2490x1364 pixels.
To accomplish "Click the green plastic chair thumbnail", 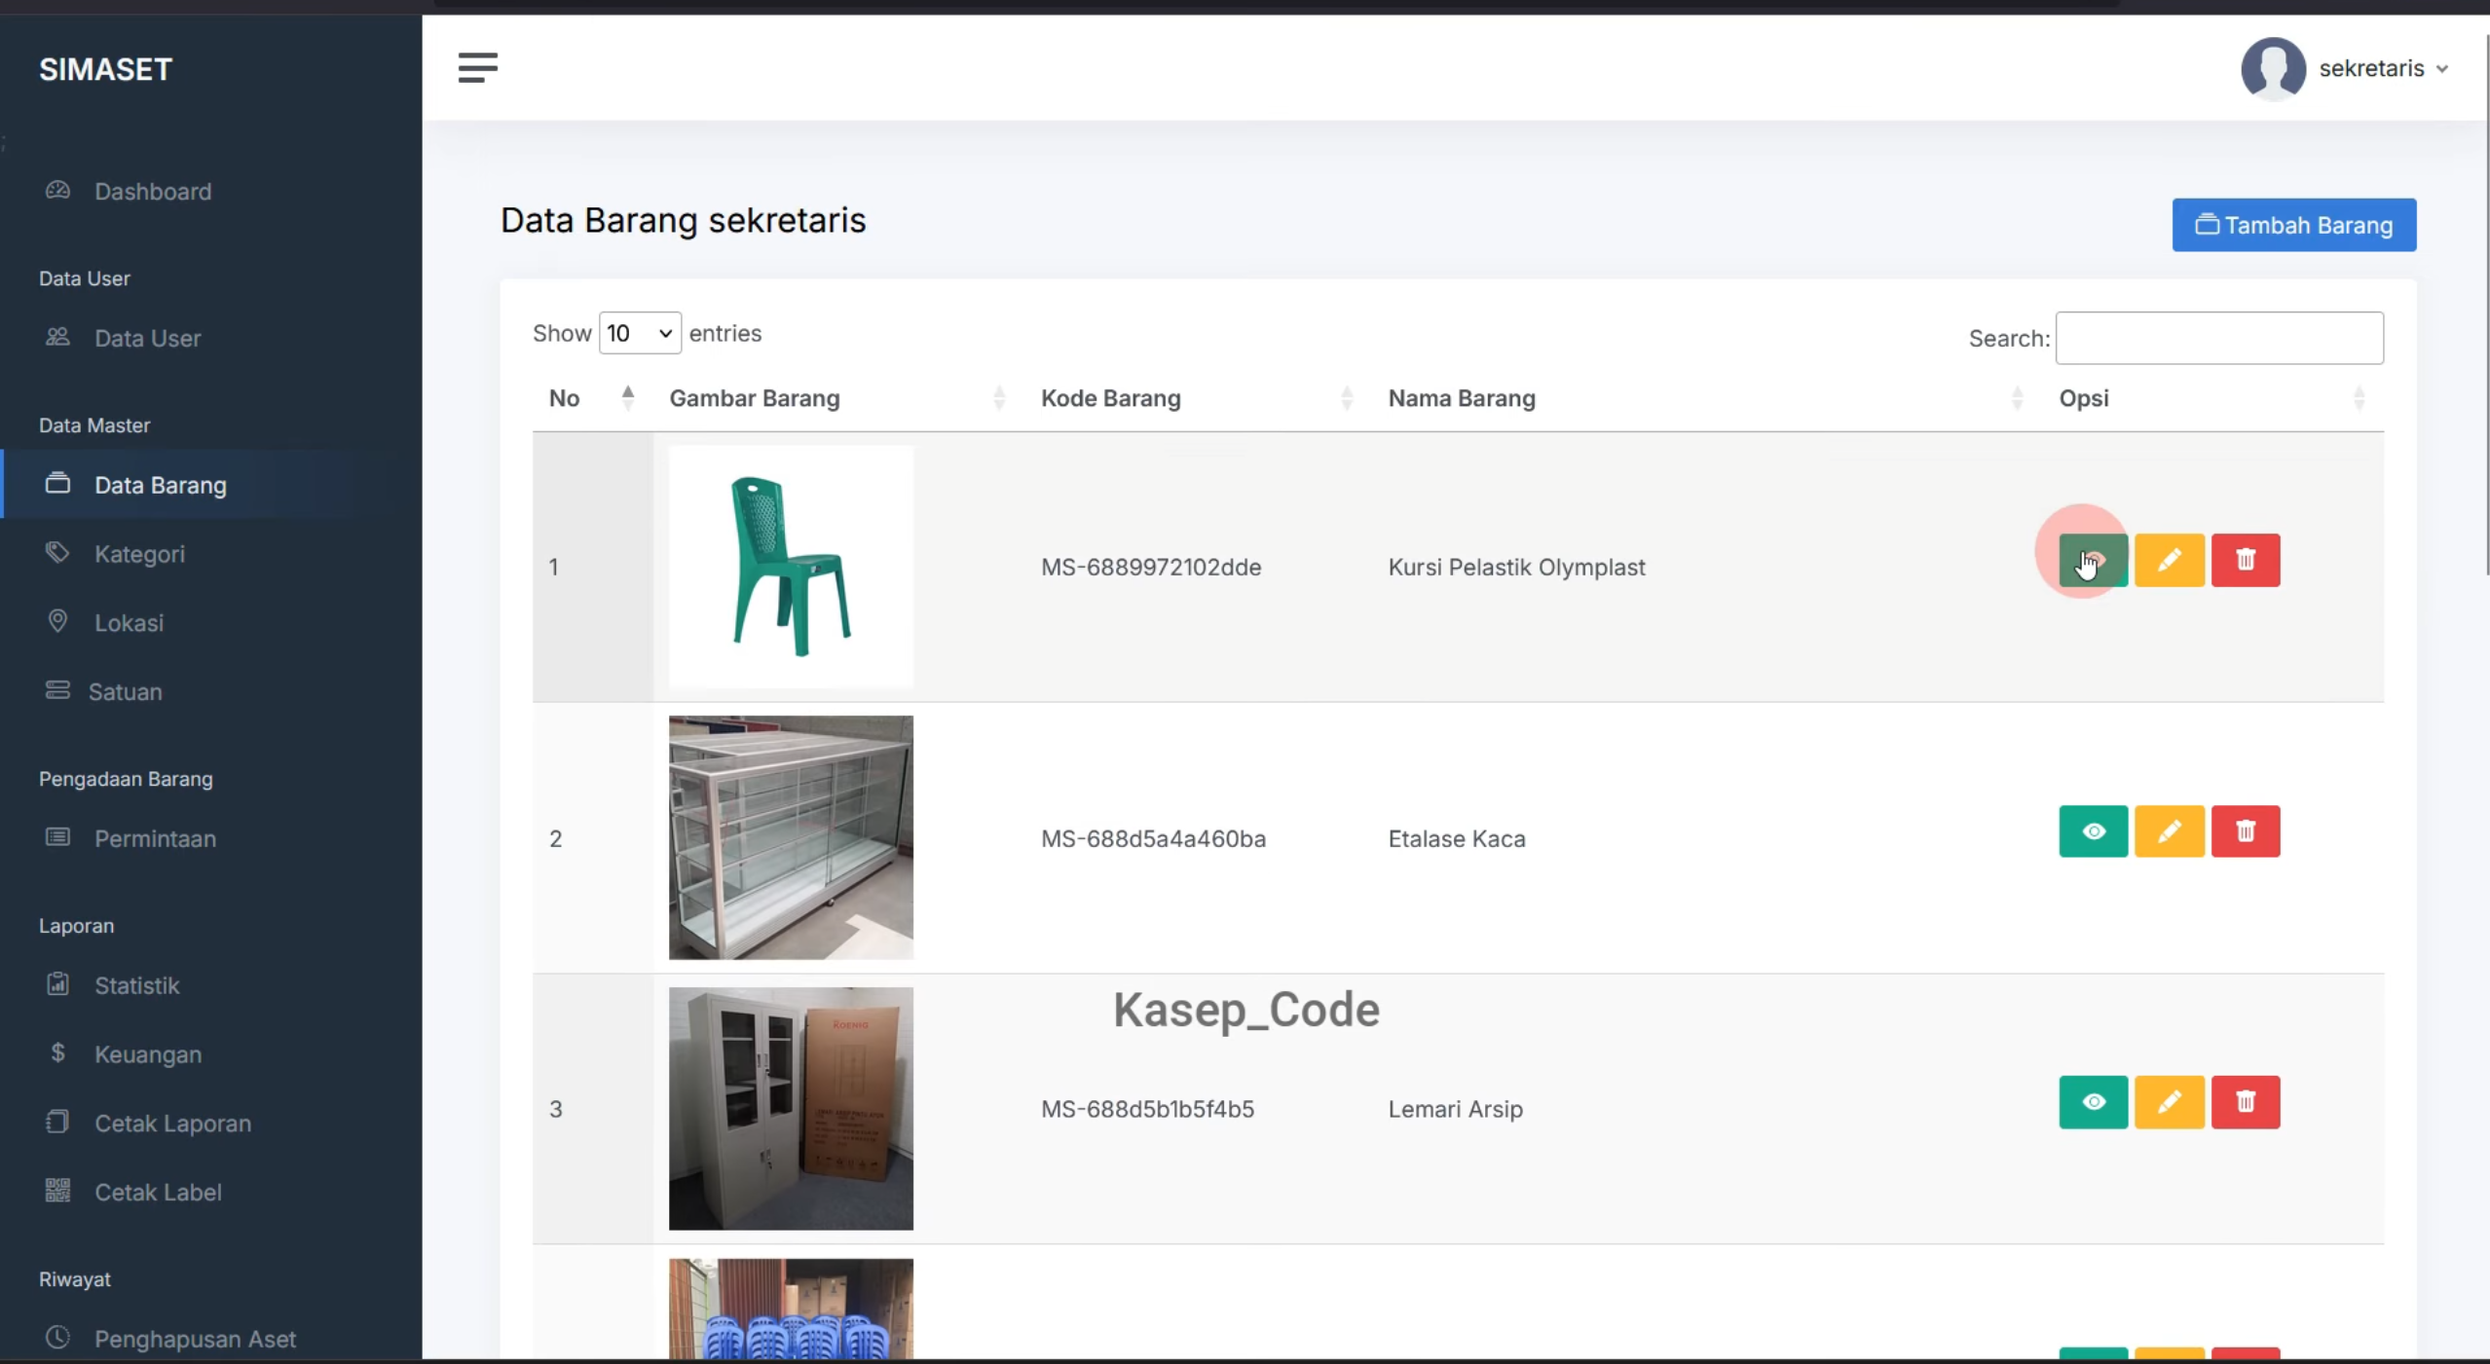I will [x=791, y=567].
